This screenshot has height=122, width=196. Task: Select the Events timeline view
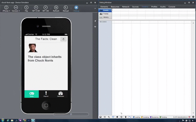coord(105,10)
